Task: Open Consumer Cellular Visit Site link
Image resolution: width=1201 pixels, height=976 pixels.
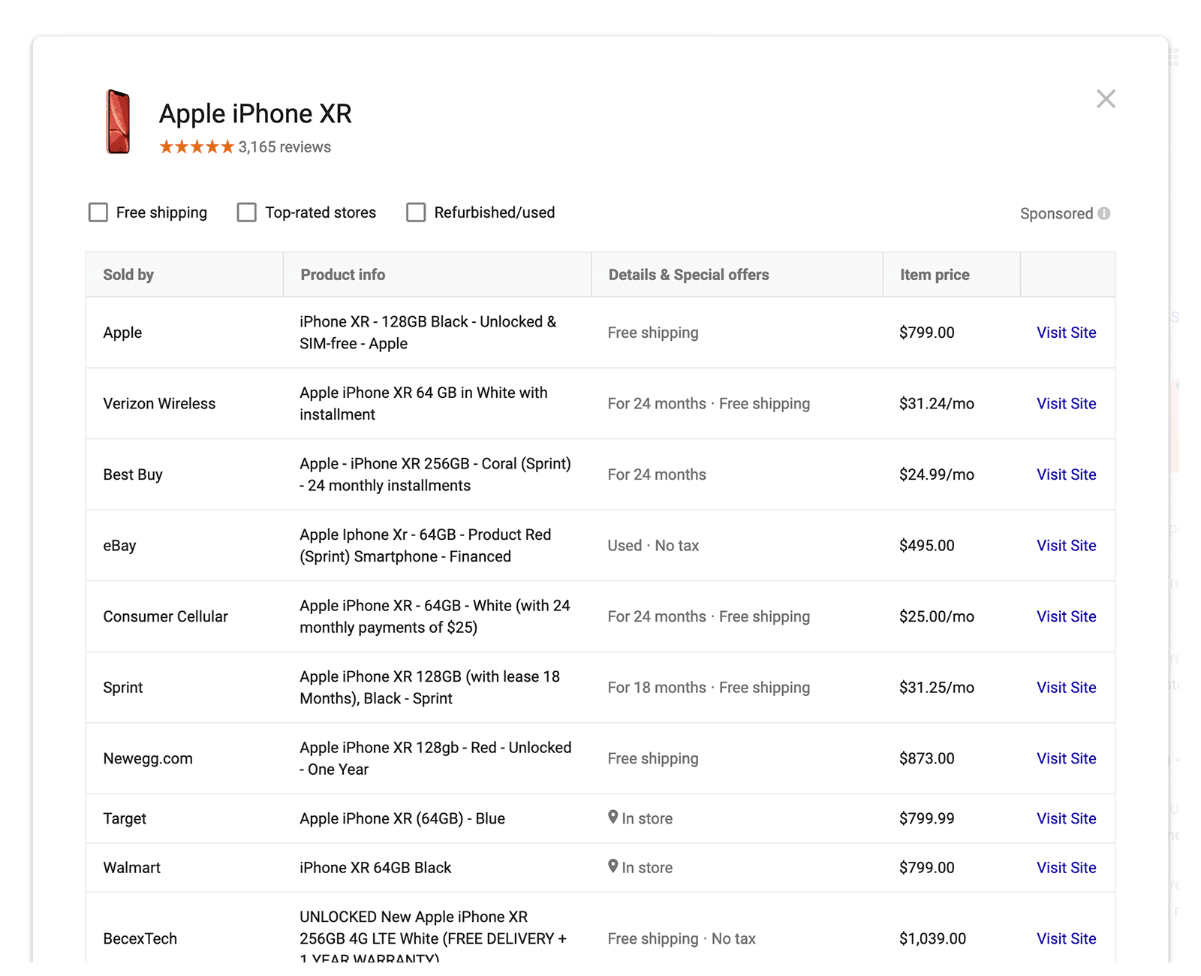Action: click(1066, 616)
